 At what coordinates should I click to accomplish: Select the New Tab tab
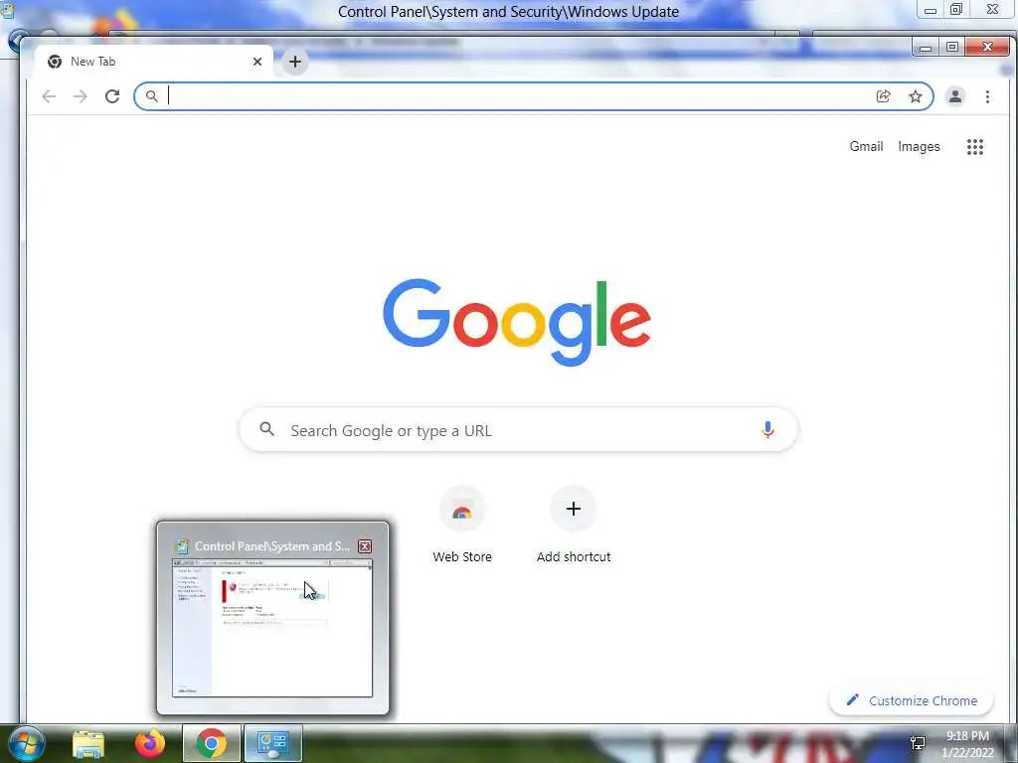(154, 62)
